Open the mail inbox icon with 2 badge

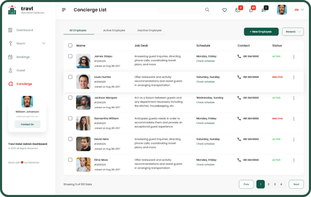click(x=238, y=10)
